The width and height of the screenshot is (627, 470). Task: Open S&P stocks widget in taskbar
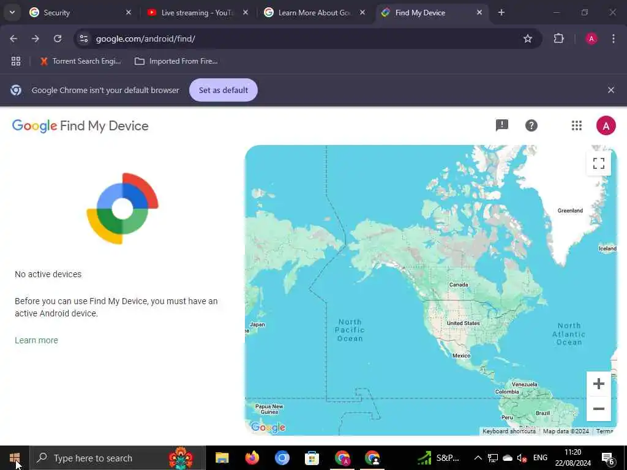pos(438,458)
